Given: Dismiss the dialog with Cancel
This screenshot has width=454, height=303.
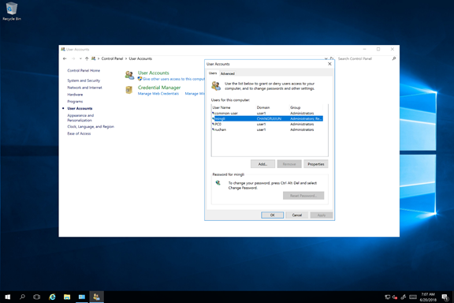Looking at the screenshot, I should (297, 215).
